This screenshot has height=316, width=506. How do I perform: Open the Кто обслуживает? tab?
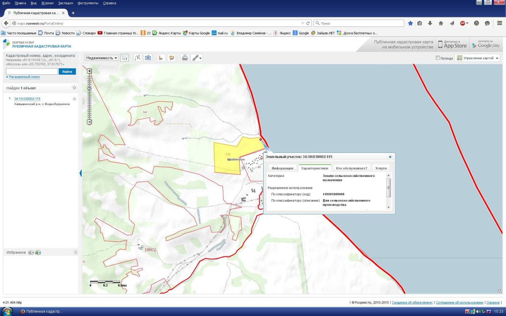[x=351, y=168]
